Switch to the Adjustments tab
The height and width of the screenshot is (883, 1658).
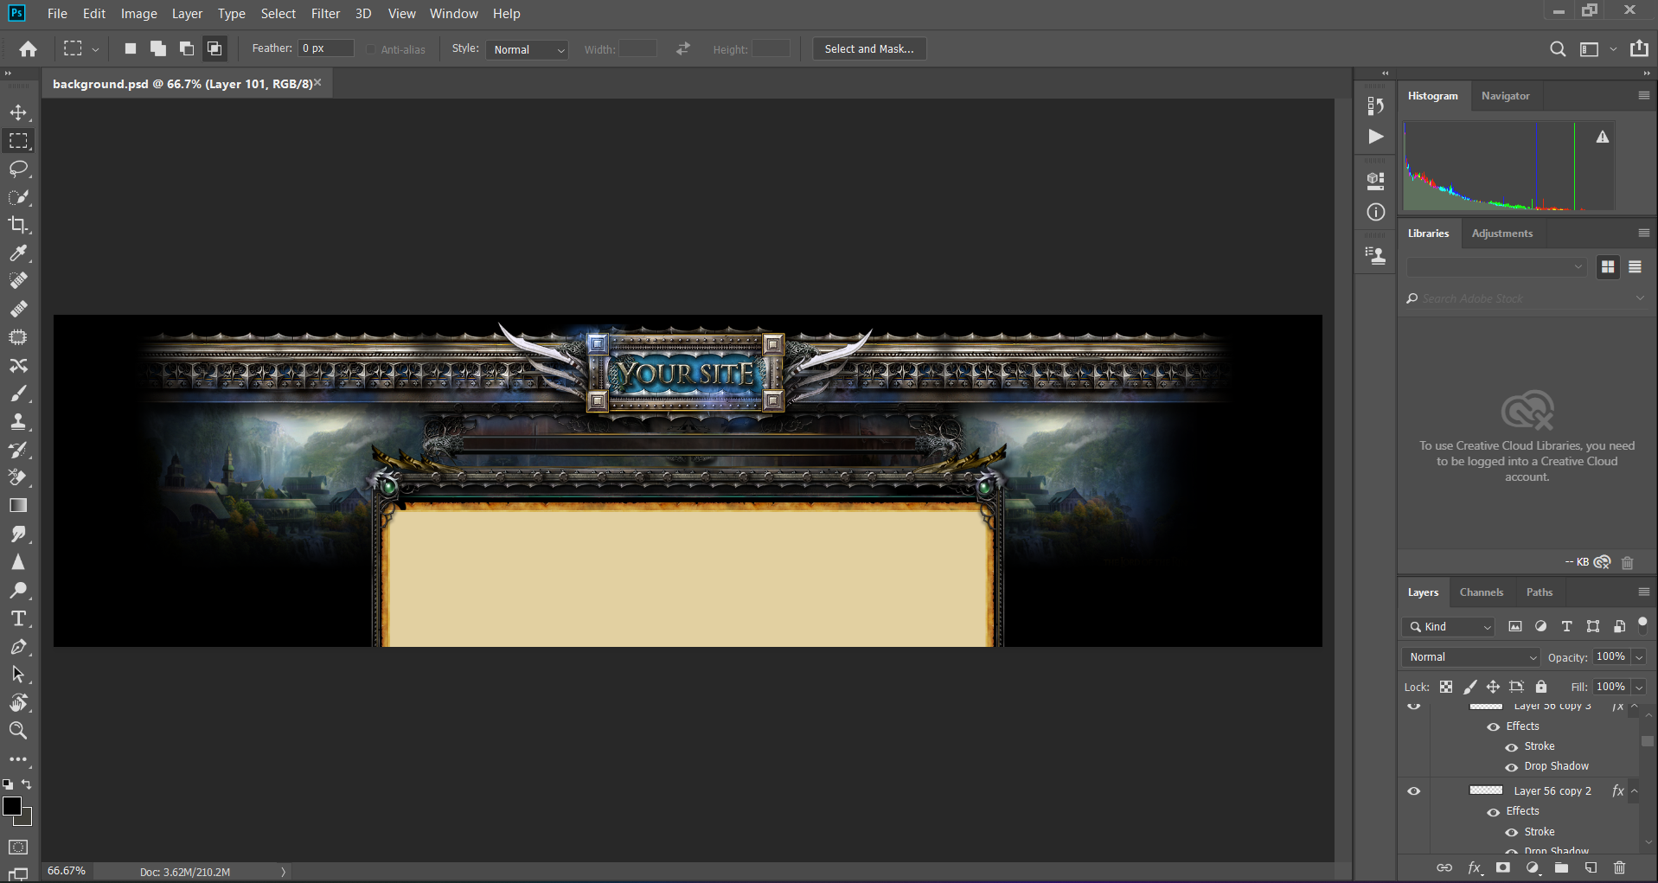1502,234
